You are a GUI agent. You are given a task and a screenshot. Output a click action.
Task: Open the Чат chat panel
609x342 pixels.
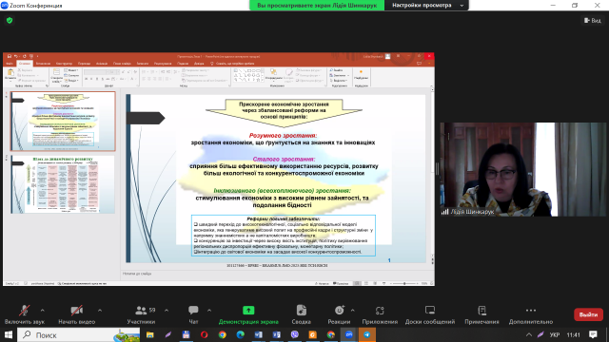coord(193,314)
